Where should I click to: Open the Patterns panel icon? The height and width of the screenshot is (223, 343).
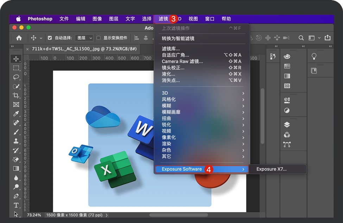[287, 86]
